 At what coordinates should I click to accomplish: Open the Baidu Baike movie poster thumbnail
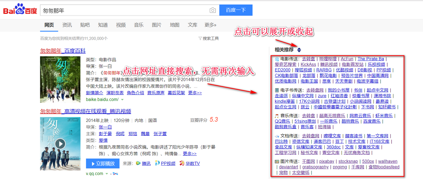pyautogui.click(x=60, y=80)
